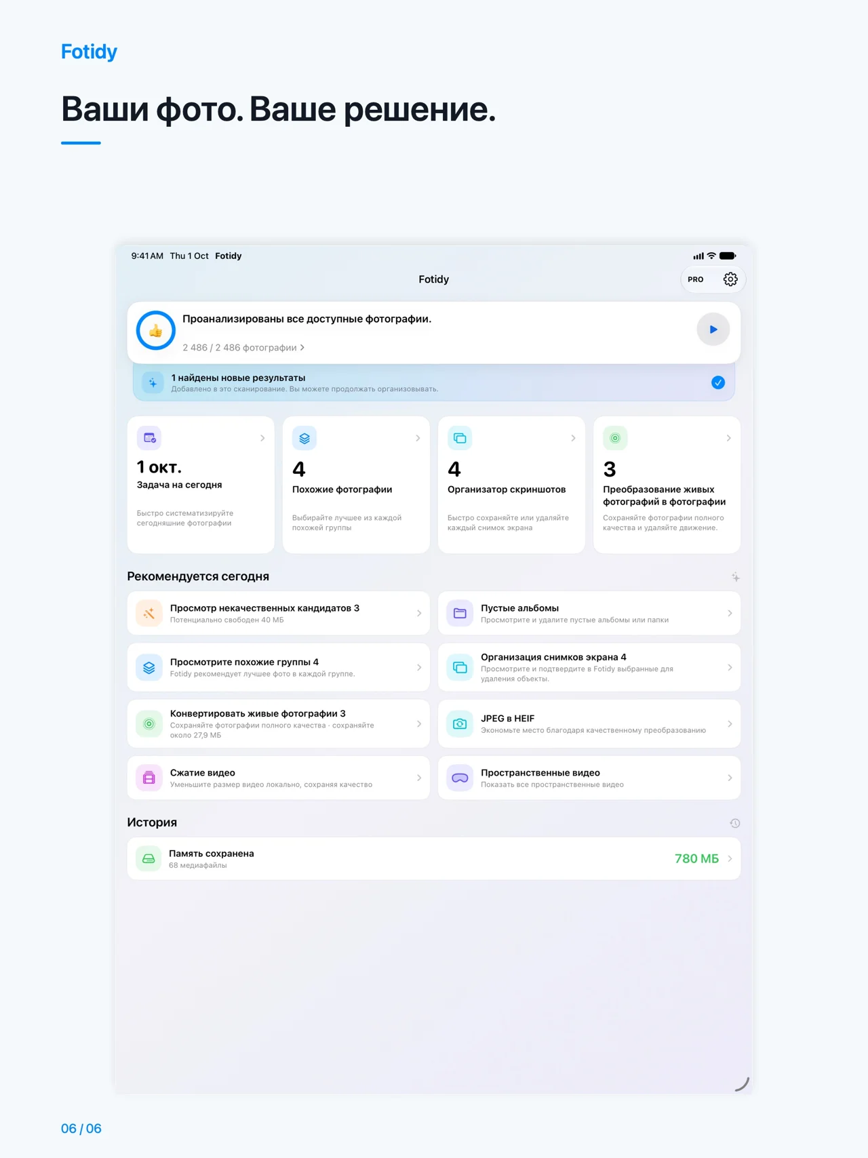
Task: Click the Пространственные видео headset icon
Action: [x=460, y=778]
